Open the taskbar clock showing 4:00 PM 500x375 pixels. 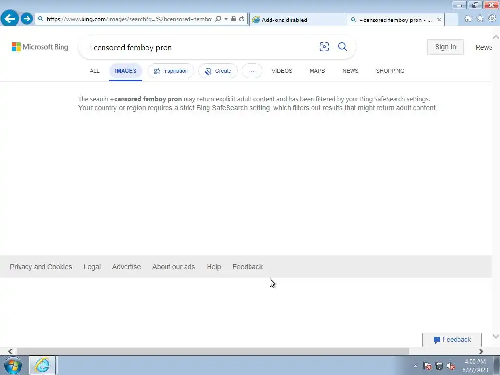(x=475, y=366)
